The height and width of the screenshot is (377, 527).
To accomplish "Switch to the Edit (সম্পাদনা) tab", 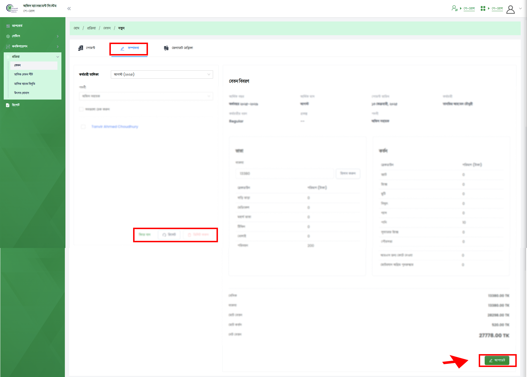I will 129,48.
